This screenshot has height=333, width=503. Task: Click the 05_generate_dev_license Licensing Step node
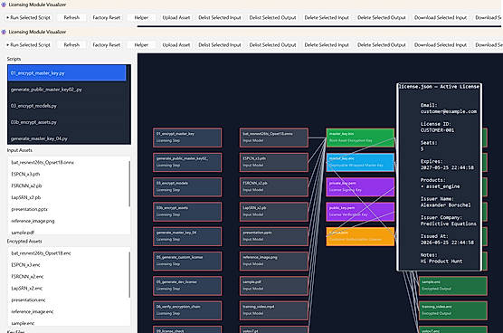(x=187, y=286)
